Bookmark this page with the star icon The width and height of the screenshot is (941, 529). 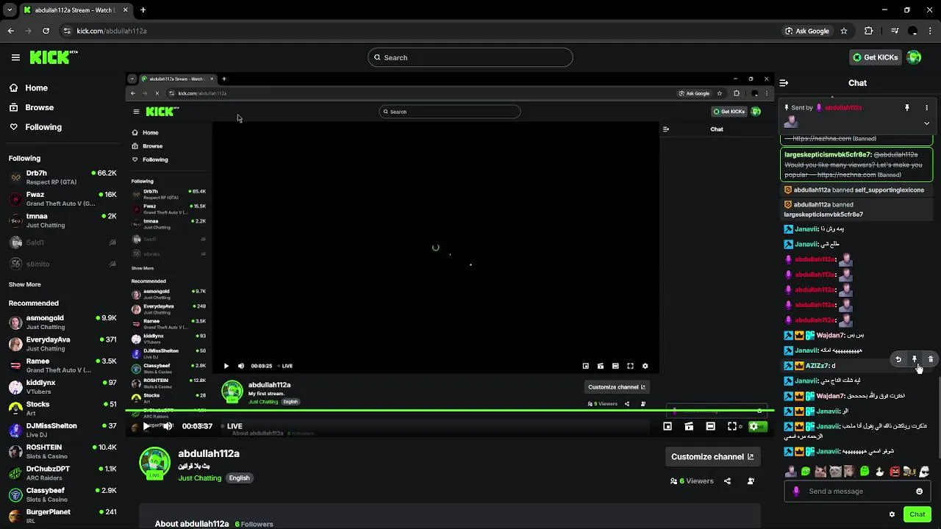tap(844, 31)
